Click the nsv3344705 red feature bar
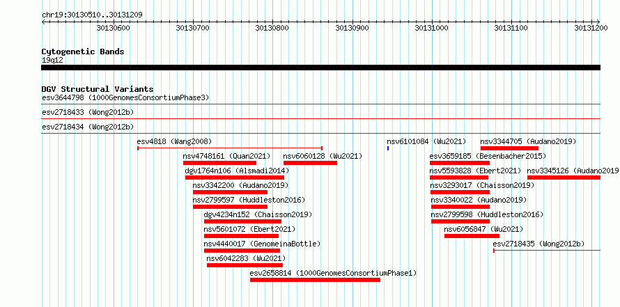This screenshot has width=620, height=307. (509, 148)
